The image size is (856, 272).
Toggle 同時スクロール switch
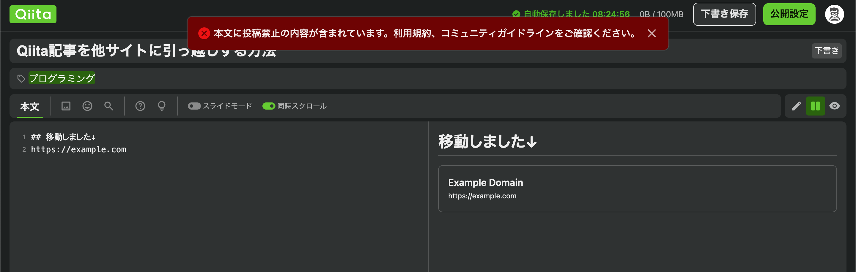pos(268,106)
